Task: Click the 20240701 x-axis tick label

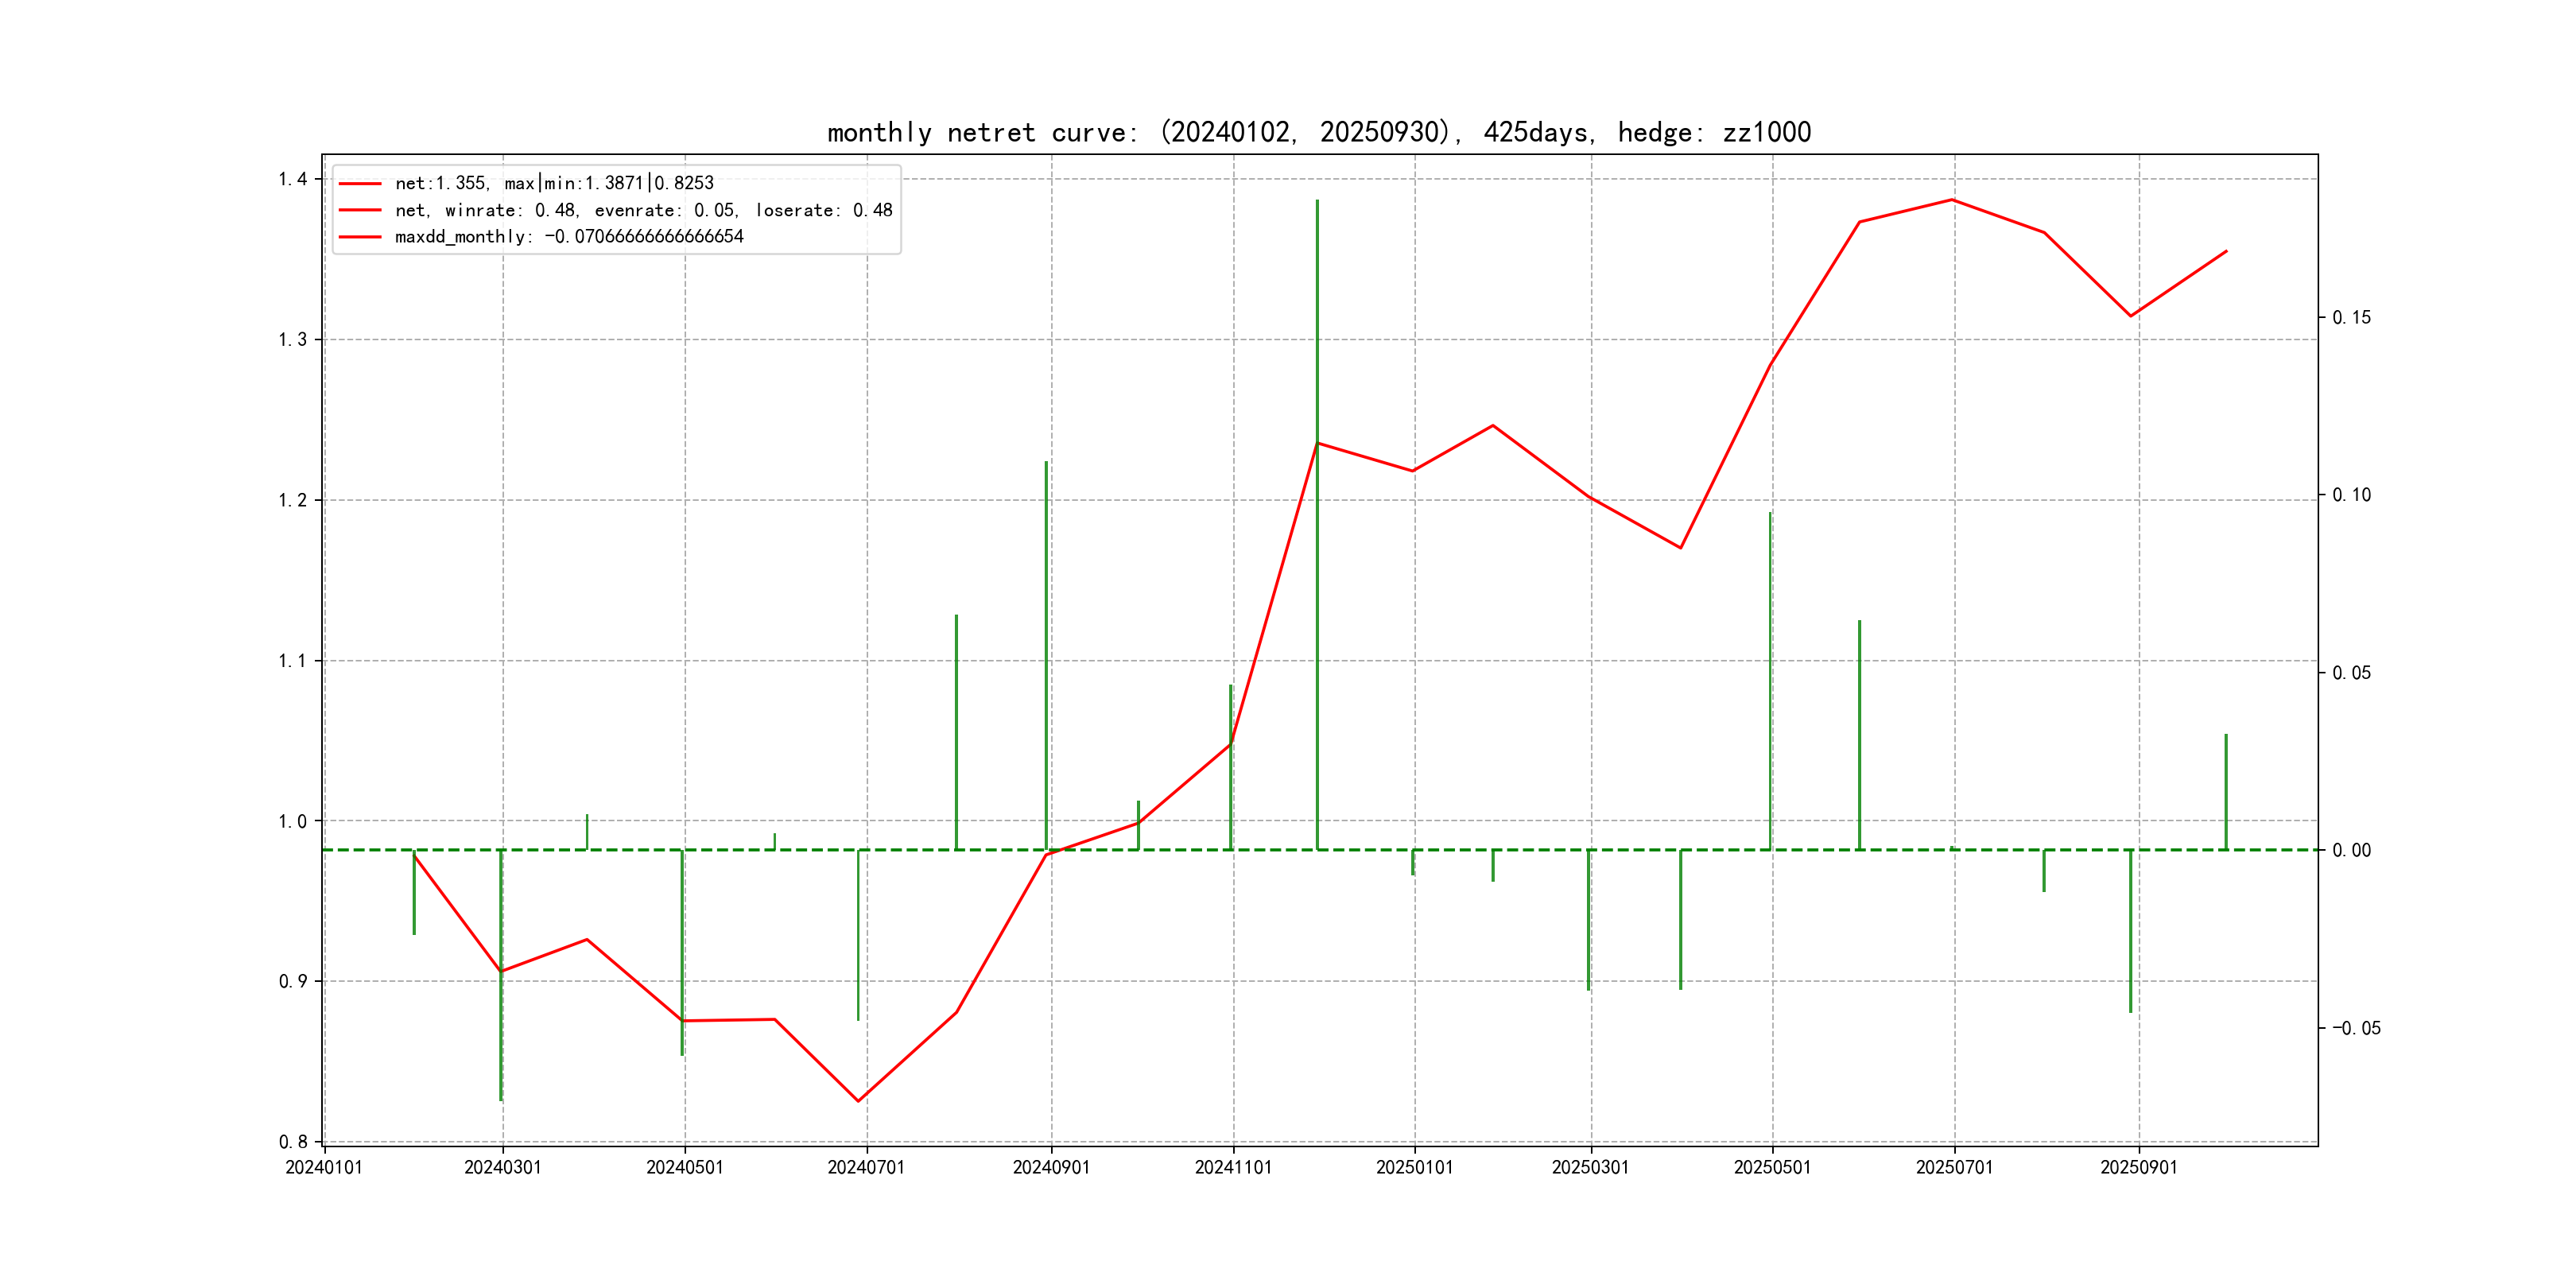Action: (866, 1167)
